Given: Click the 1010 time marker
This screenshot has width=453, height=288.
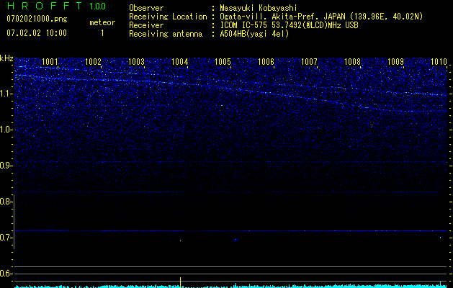Looking at the screenshot, I should click(x=439, y=62).
